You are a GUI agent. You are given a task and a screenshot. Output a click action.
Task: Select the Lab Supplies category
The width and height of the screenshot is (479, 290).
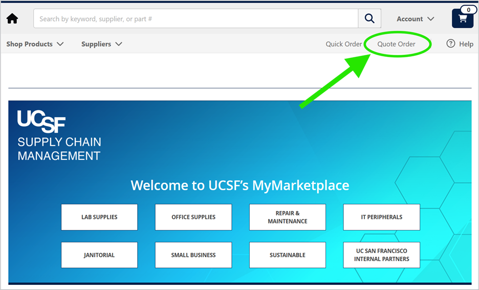pos(99,217)
